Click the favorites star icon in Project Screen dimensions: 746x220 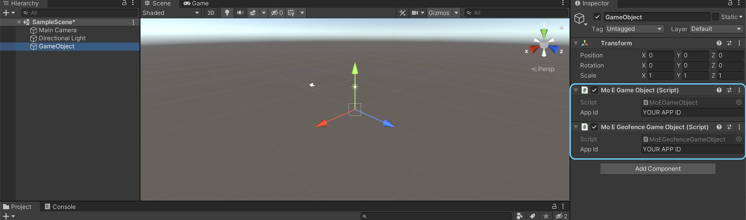[x=546, y=216]
